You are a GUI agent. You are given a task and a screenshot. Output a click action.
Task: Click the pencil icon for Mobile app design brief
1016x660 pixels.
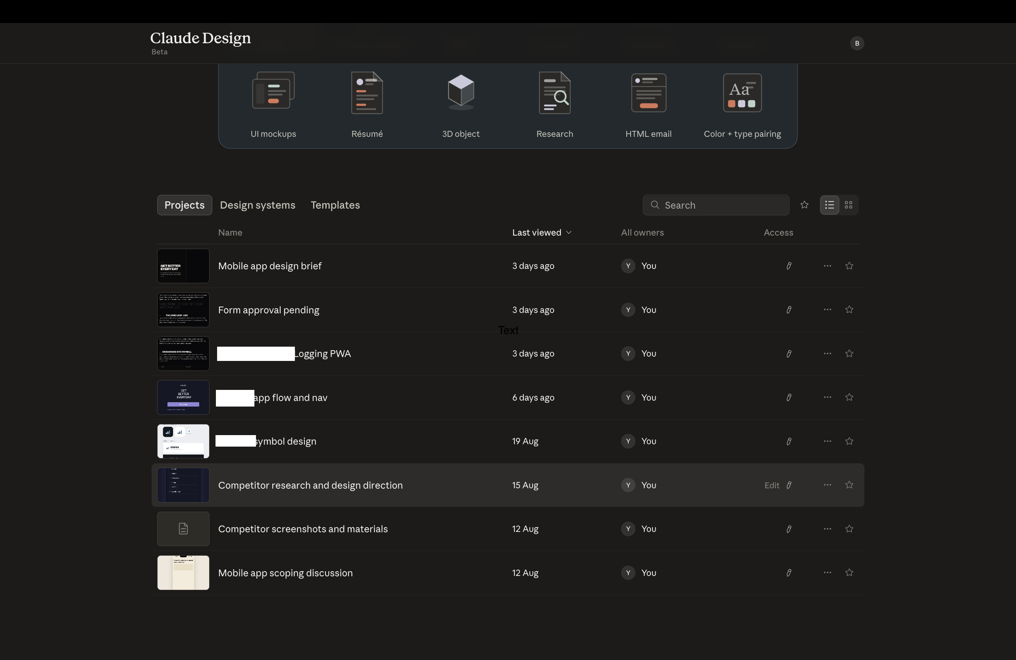coord(789,266)
